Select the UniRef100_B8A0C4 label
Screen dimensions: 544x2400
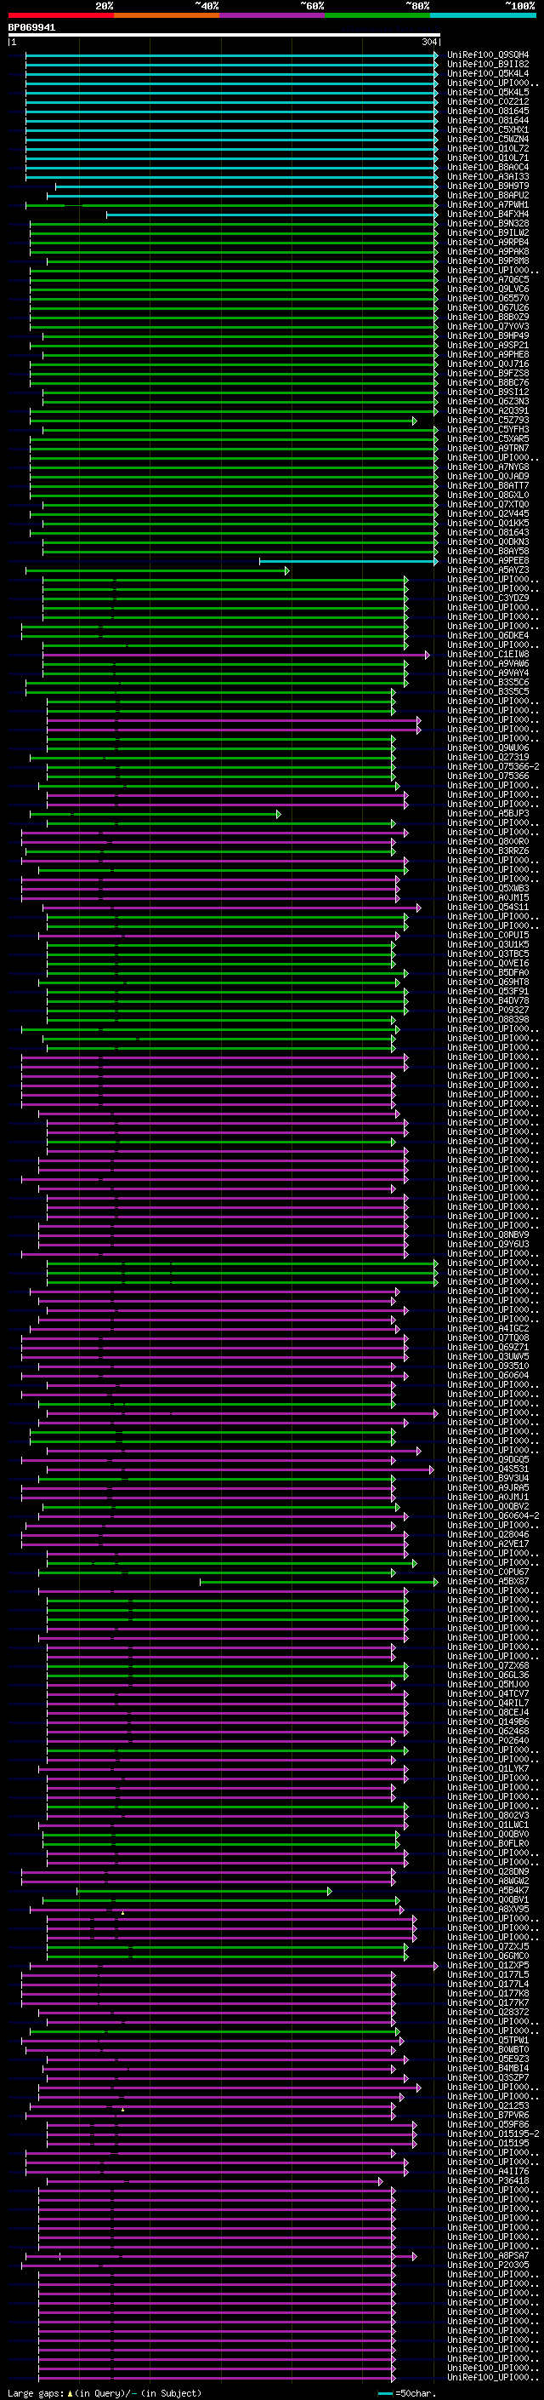point(488,167)
